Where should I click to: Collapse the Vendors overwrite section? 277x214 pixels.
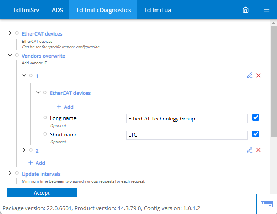click(x=10, y=55)
